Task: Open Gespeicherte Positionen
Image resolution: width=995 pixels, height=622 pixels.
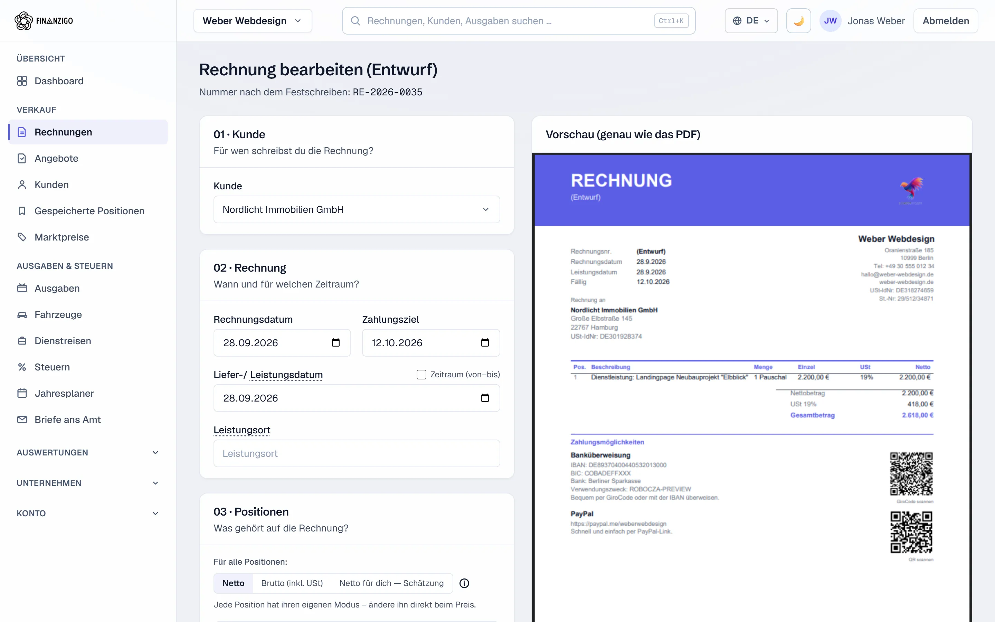Action: coord(88,211)
